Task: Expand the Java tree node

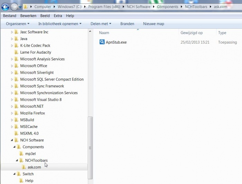Action: 12,39
